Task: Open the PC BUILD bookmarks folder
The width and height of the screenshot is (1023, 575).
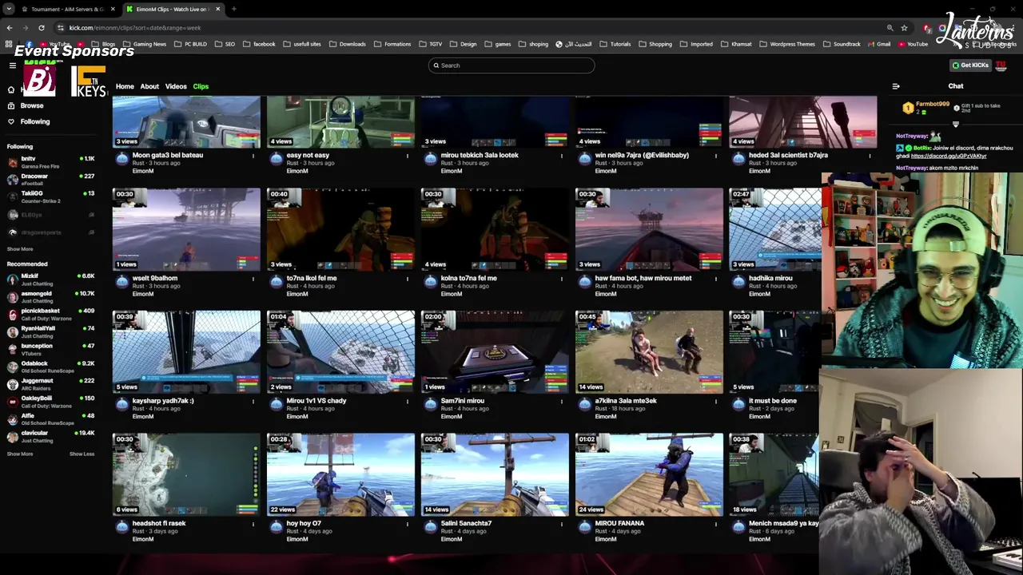Action: (x=190, y=44)
